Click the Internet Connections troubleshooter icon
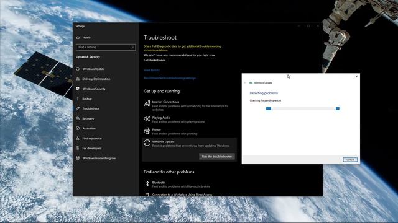 coord(147,103)
